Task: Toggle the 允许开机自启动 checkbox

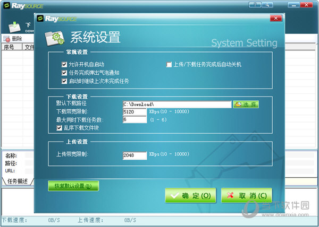Action: (64, 65)
